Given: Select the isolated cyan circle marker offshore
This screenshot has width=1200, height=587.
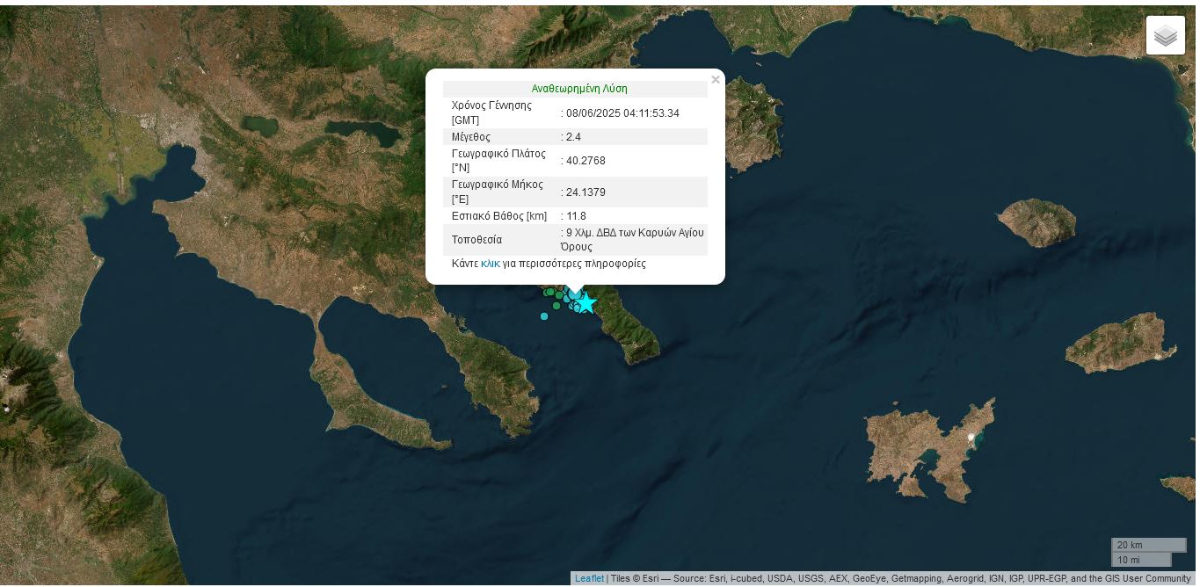Looking at the screenshot, I should click(x=544, y=316).
